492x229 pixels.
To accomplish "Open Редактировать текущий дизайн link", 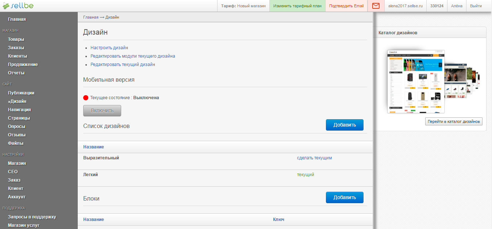I will click(123, 65).
